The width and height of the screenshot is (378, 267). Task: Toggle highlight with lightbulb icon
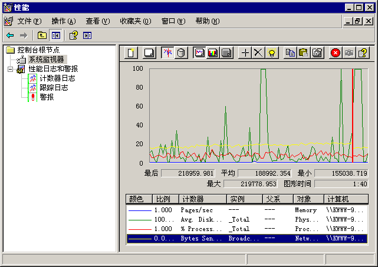click(272, 53)
